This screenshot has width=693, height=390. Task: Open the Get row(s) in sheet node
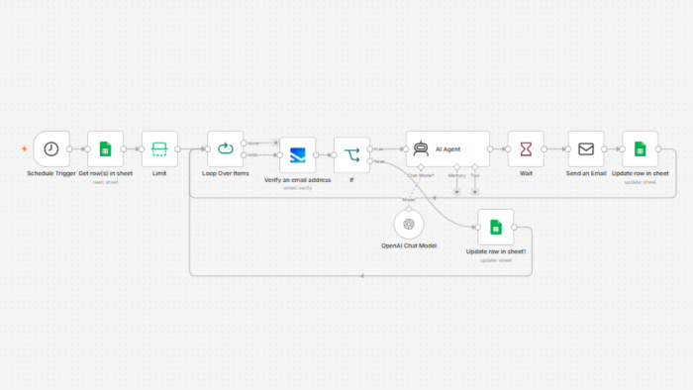point(105,148)
